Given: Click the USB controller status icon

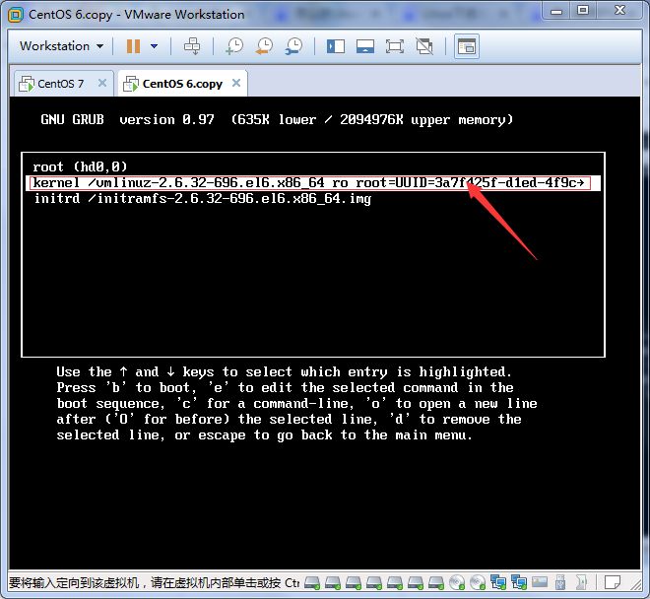Looking at the screenshot, I should [560, 583].
